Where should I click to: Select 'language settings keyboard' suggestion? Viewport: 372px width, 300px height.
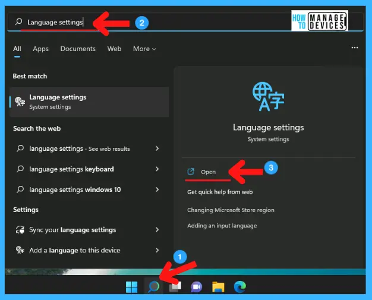pos(88,169)
